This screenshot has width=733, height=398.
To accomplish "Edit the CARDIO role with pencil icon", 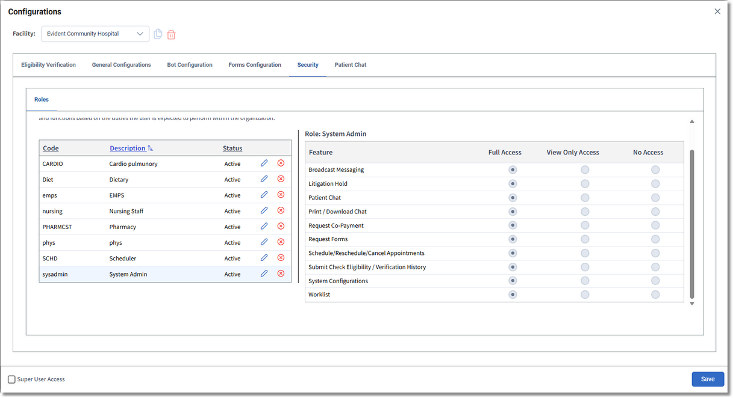I will coord(264,164).
